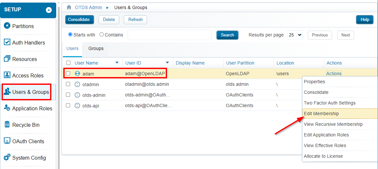
Task: Collapse the SETUP panel arrow
Action: tap(49, 10)
